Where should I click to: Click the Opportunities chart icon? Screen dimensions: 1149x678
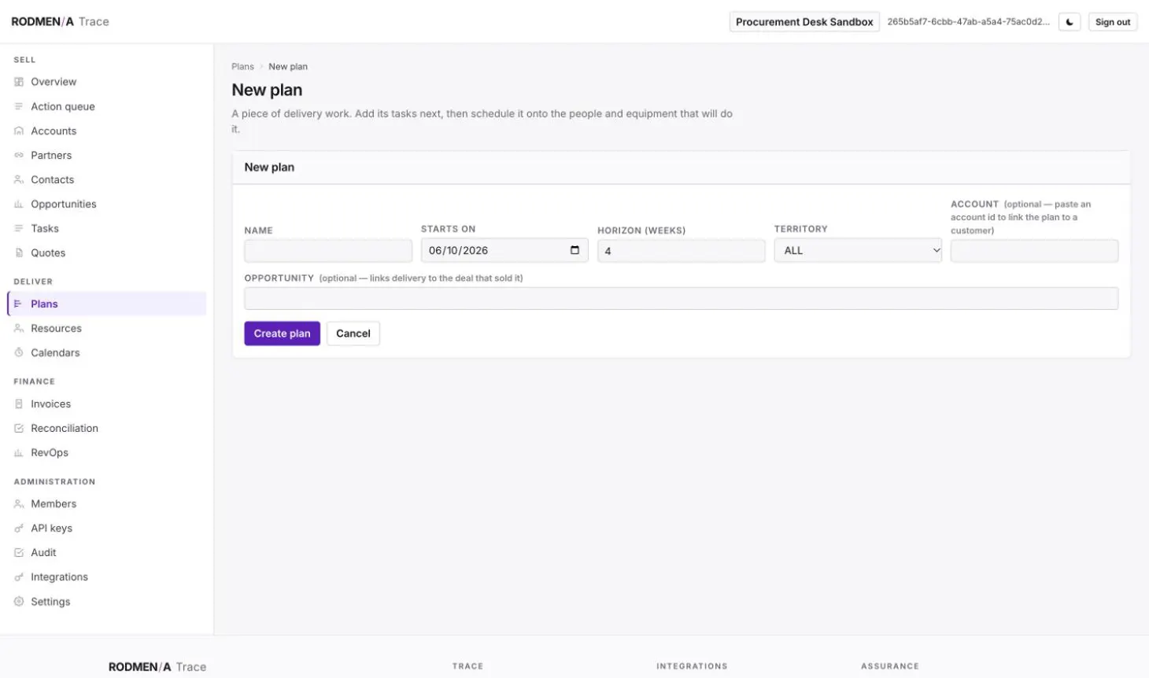(19, 204)
